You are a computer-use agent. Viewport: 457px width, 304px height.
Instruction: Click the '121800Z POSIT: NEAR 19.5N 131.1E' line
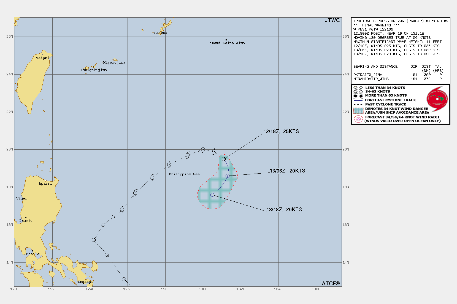point(389,34)
